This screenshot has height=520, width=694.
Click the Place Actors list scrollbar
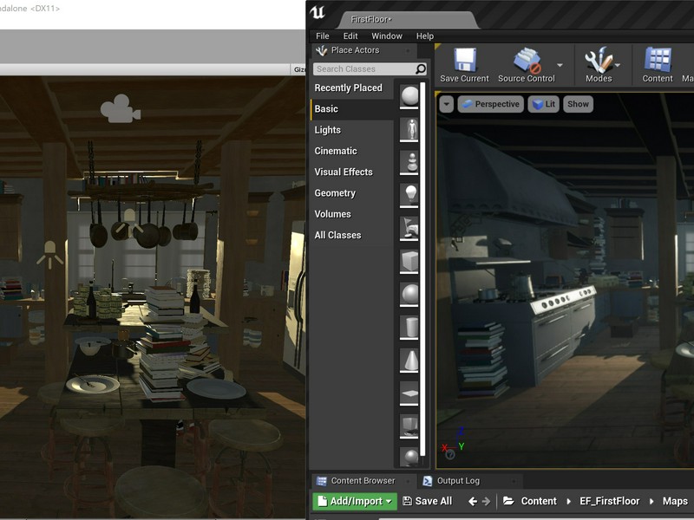(x=422, y=269)
